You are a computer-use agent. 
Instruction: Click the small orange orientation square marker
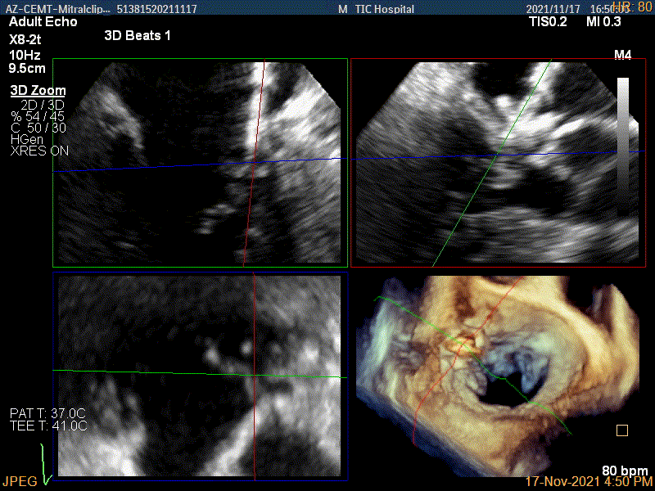coord(622,430)
